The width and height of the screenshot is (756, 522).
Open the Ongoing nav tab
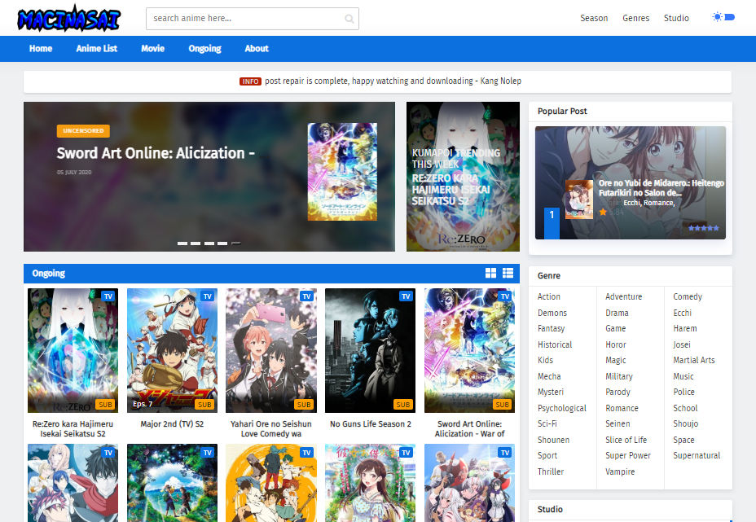[x=205, y=48]
